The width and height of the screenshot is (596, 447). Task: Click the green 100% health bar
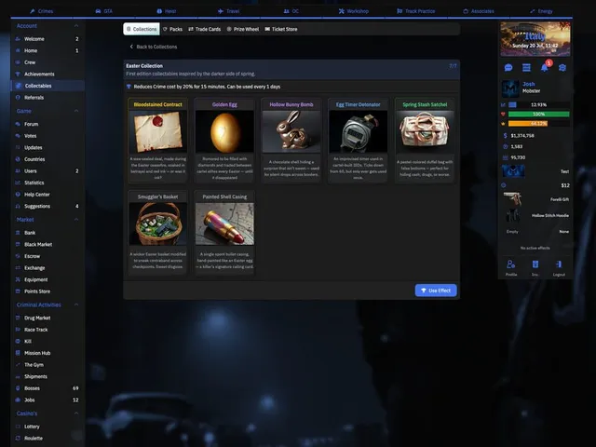pos(538,114)
